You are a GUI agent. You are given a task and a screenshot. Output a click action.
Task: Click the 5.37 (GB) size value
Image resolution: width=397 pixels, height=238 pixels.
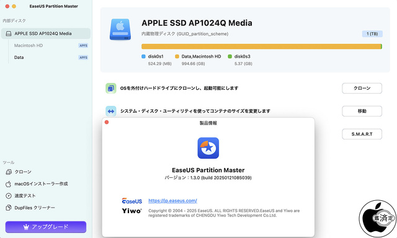[x=243, y=64]
